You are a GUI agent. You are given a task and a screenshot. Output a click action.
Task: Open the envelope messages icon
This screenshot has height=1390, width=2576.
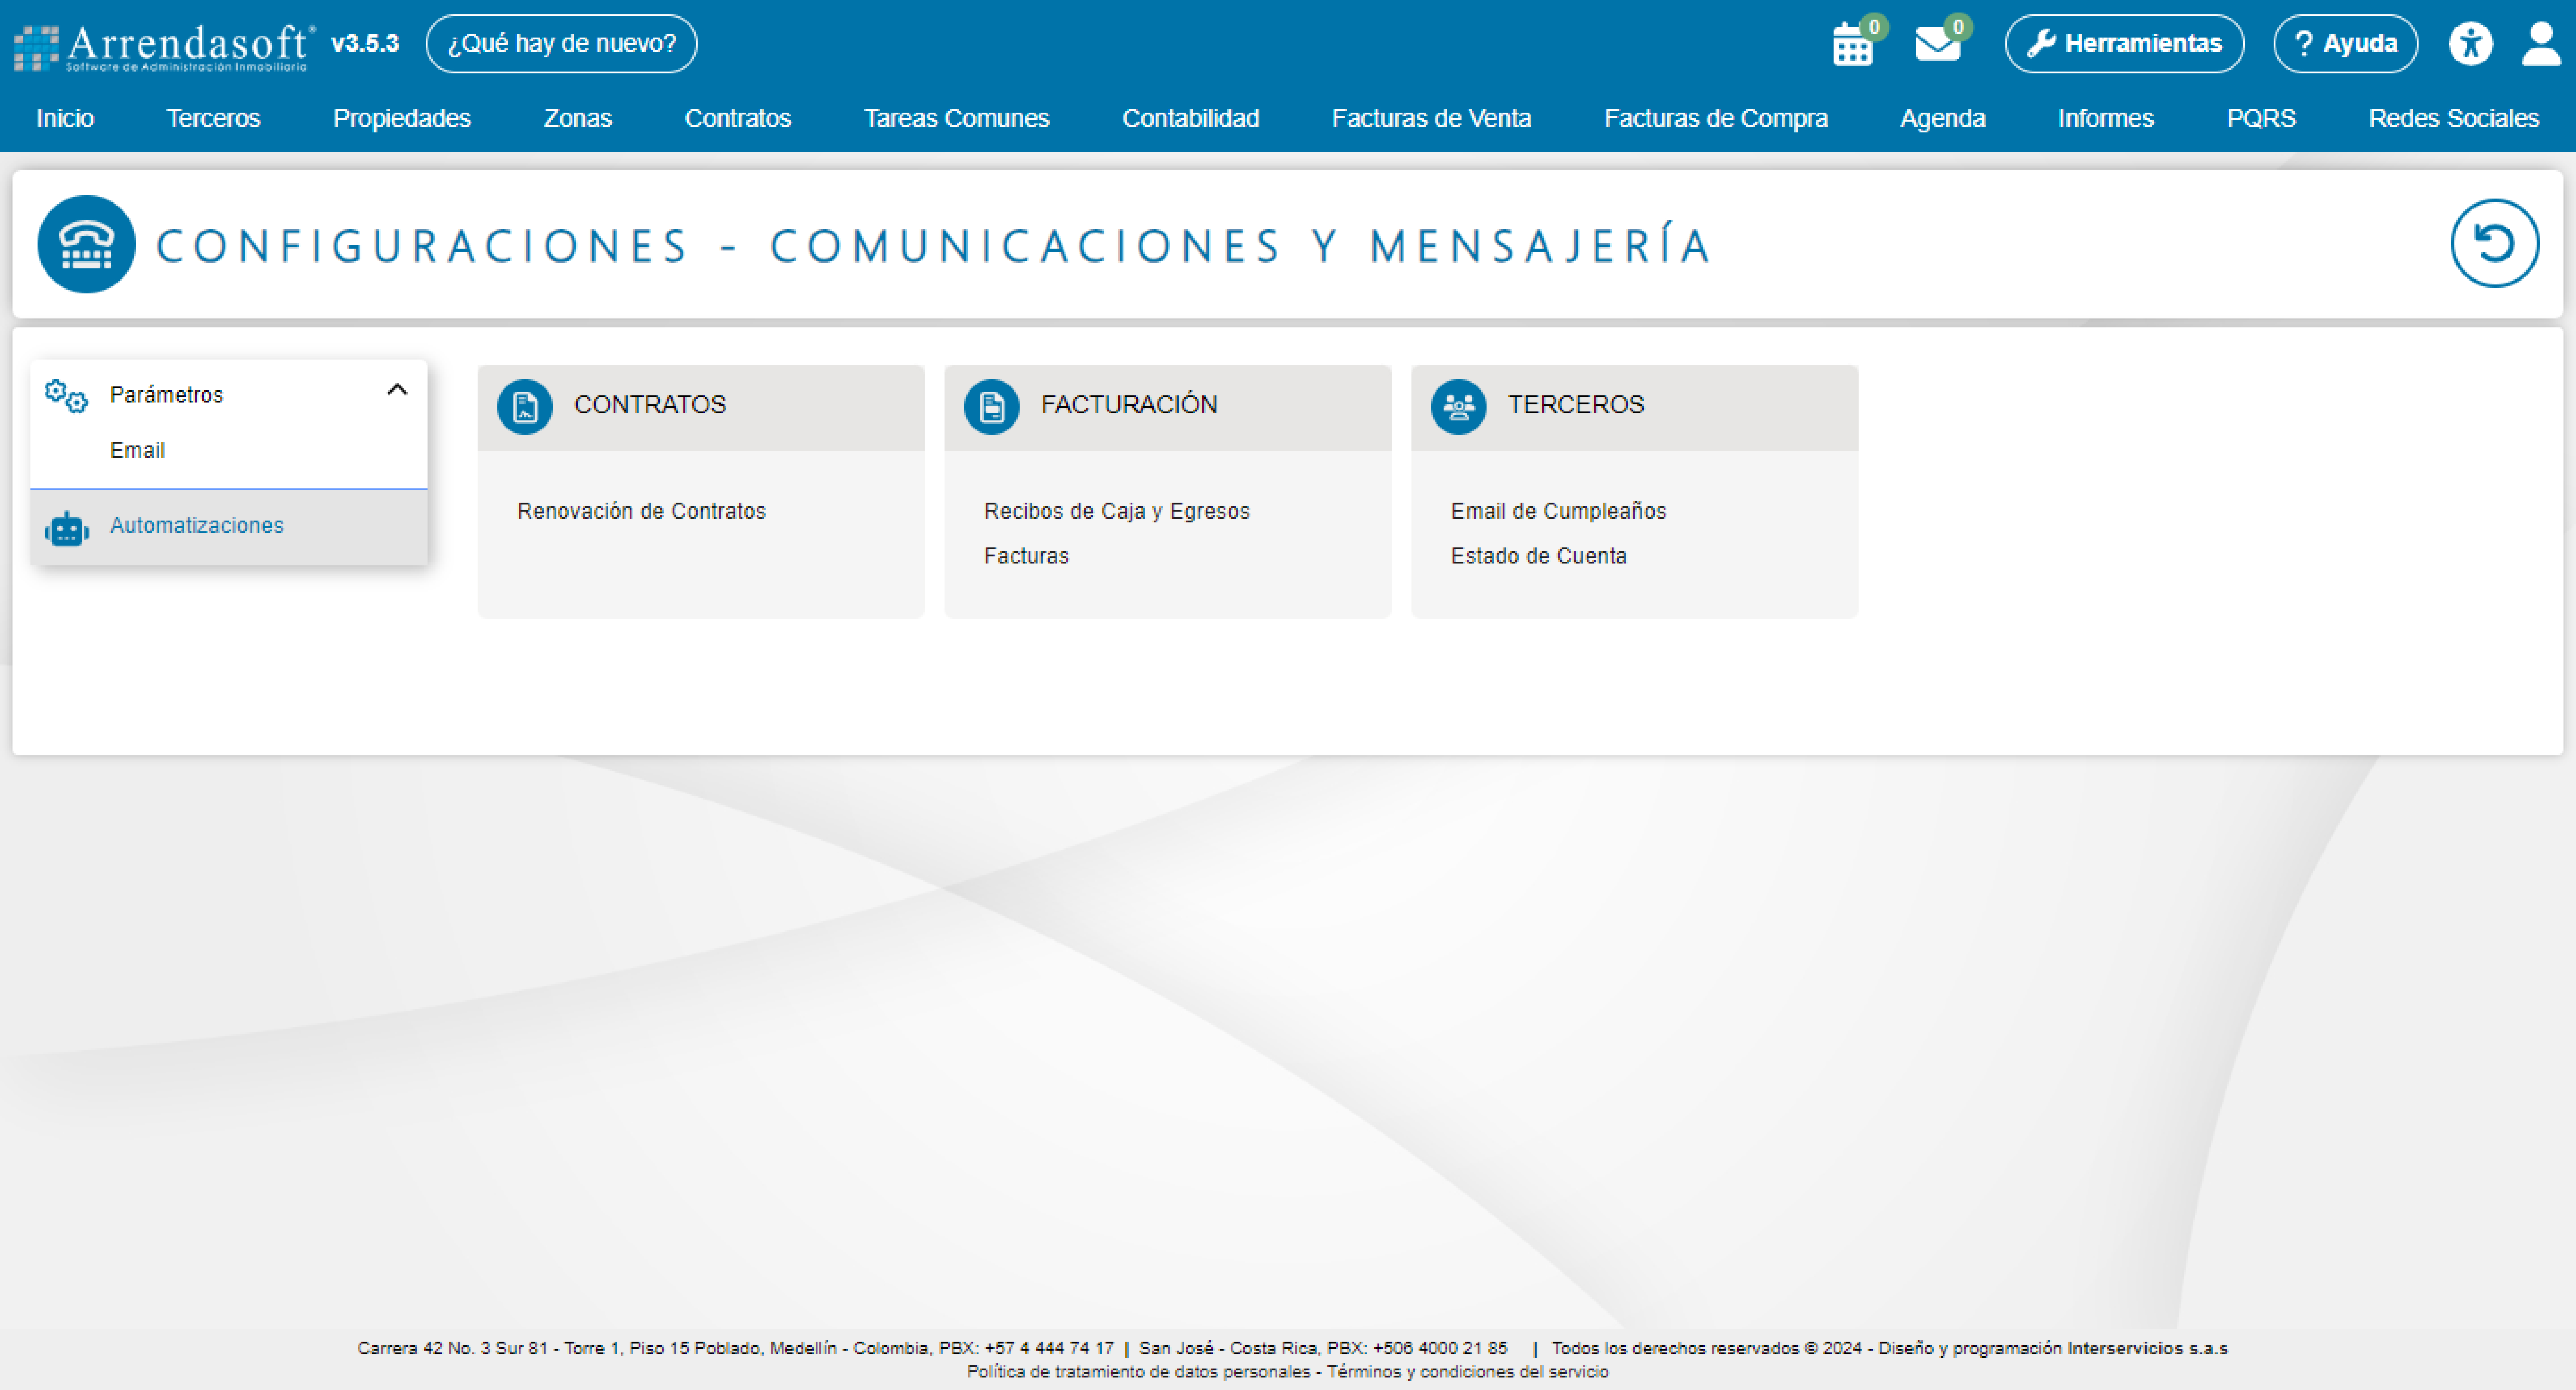tap(1937, 44)
